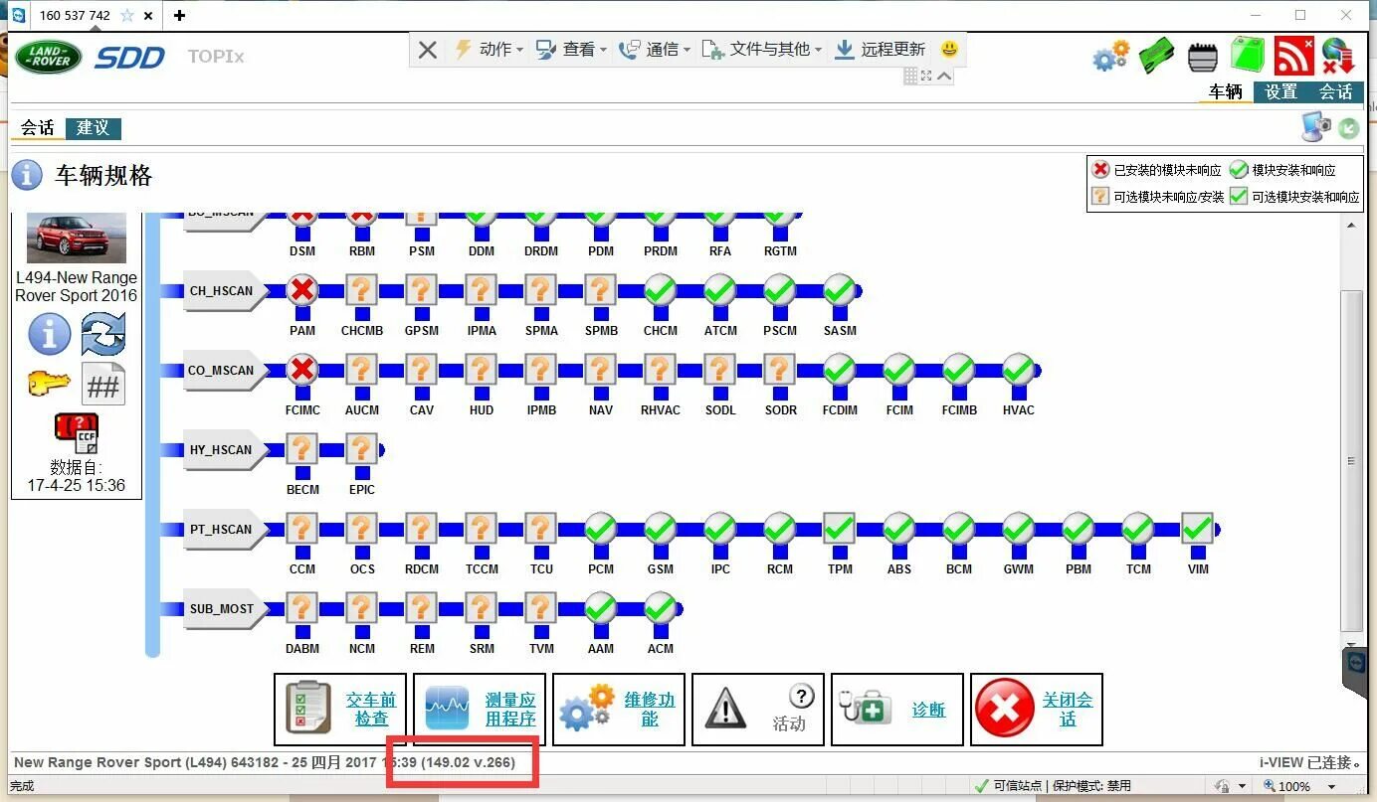Screen dimensions: 1377x802
Task: Open the vehicle information icon in sidebar
Action: coord(50,334)
